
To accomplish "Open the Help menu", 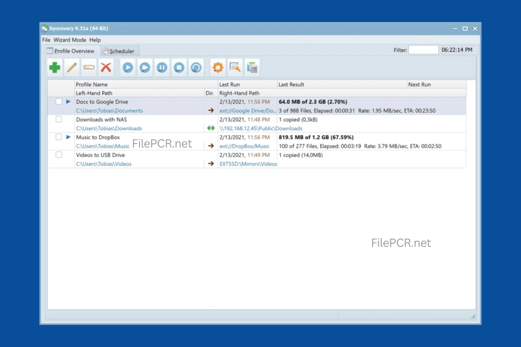I will pyautogui.click(x=95, y=40).
